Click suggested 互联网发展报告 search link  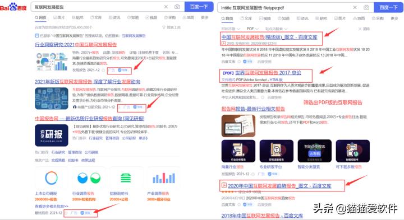click(x=134, y=36)
